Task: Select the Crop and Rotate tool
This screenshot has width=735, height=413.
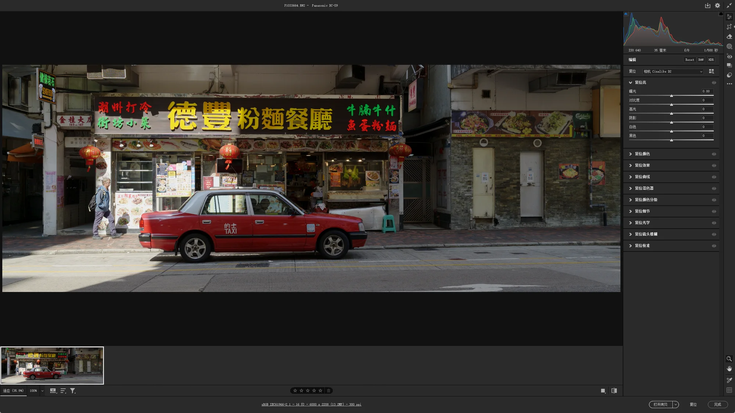Action: pyautogui.click(x=729, y=27)
